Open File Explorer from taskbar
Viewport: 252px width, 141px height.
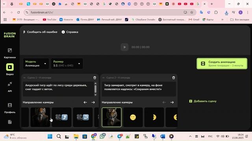[76, 136]
